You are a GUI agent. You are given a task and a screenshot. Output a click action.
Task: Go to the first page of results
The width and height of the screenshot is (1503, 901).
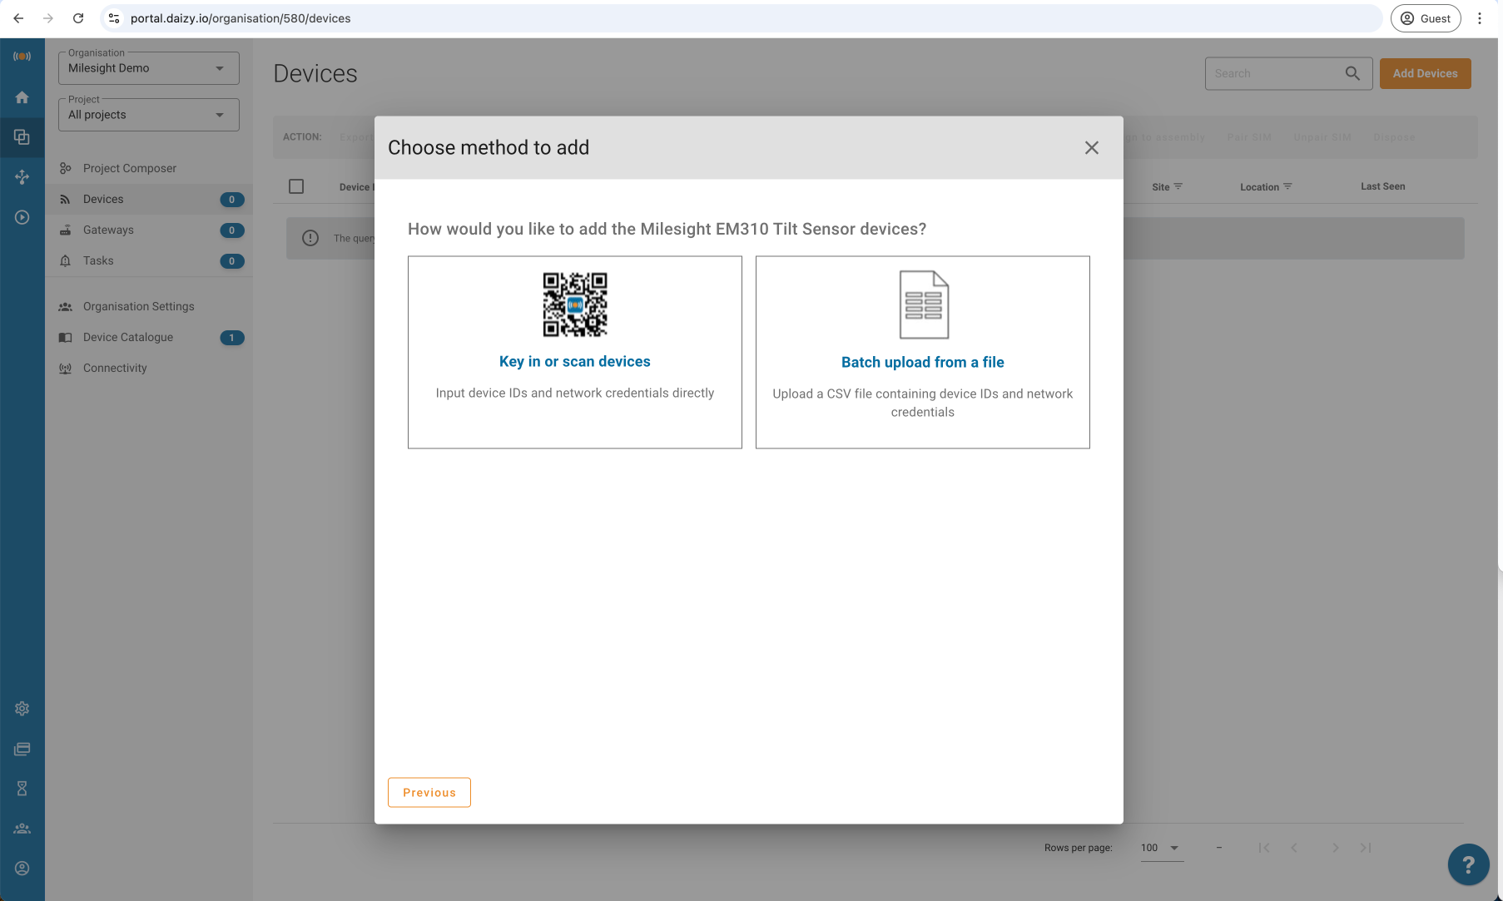point(1264,848)
